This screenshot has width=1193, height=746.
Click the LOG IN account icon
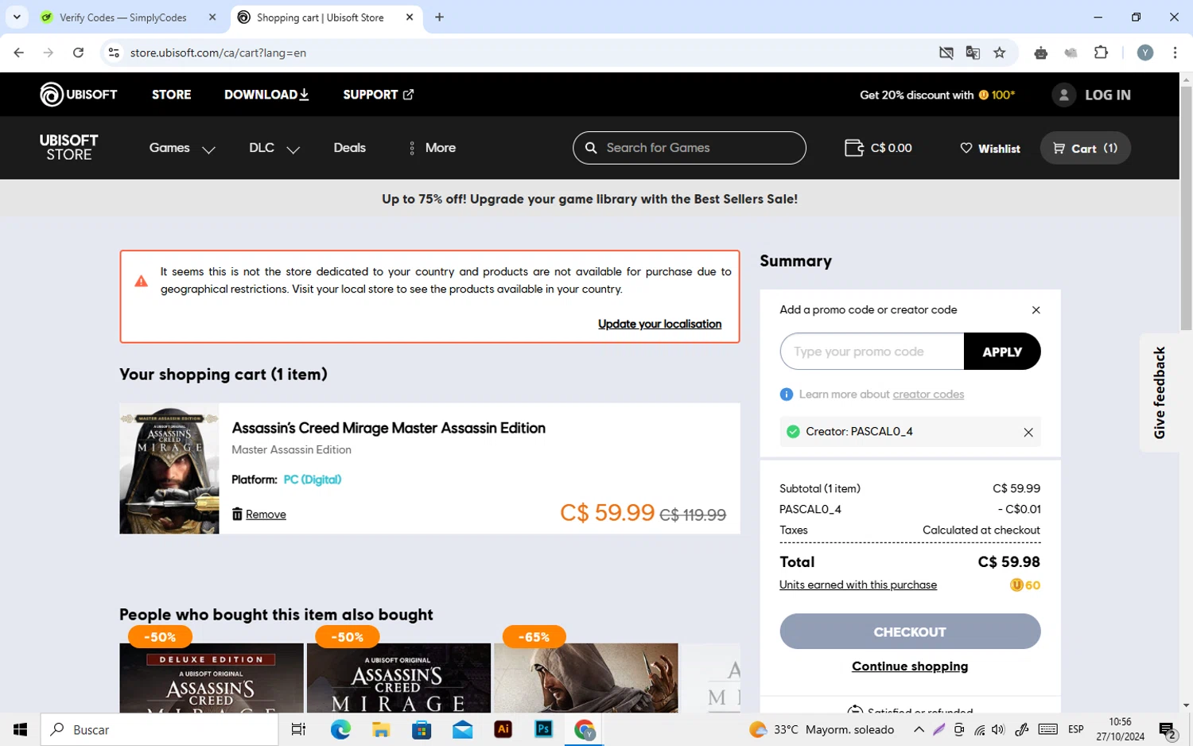pos(1063,95)
